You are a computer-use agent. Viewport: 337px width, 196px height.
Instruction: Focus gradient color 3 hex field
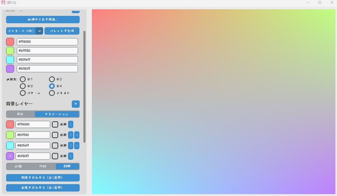coord(33,145)
